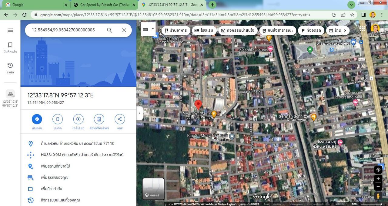Click เพิ่มสถานที่ที่ขาดไป (add missing place)

[79, 166]
